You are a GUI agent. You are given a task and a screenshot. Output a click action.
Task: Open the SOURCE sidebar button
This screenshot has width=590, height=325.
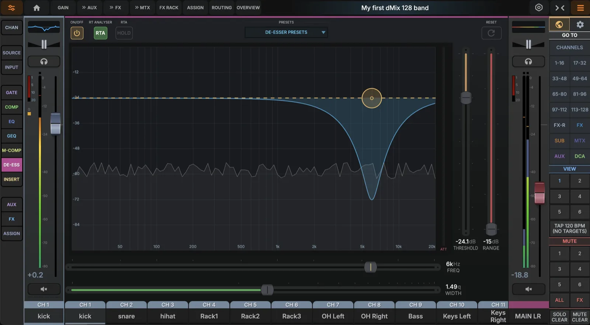point(11,53)
